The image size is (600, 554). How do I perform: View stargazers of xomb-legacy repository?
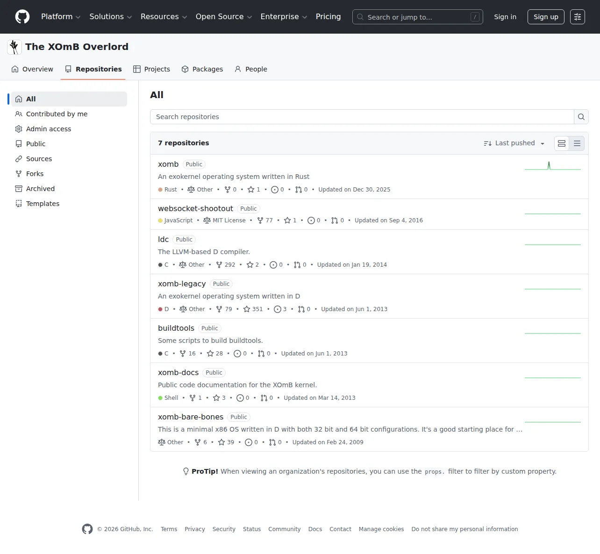coord(253,309)
